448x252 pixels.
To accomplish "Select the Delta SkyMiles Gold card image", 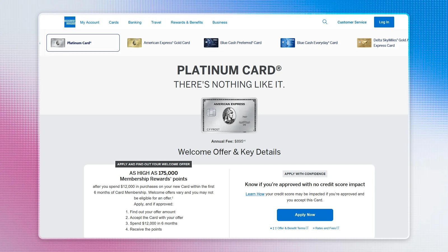I will coord(364,43).
